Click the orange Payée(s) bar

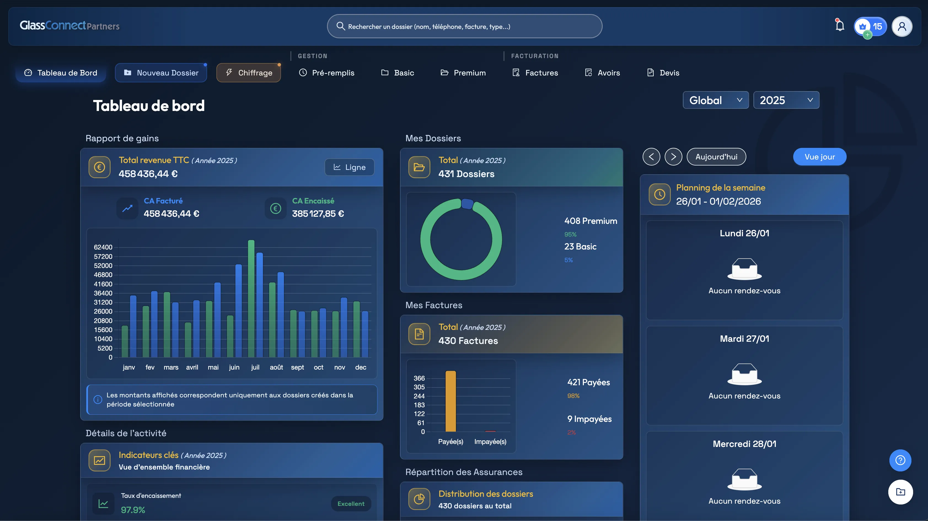(451, 401)
